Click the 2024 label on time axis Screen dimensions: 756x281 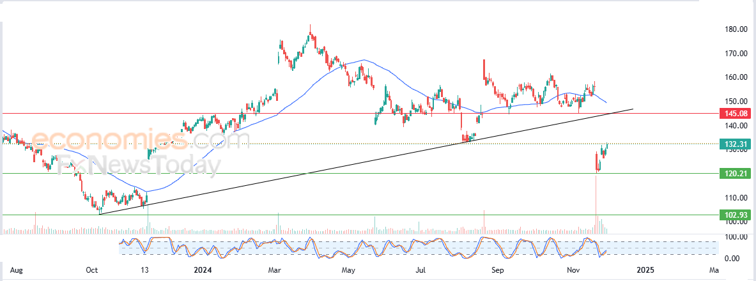[201, 270]
